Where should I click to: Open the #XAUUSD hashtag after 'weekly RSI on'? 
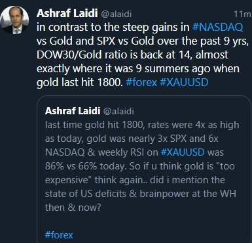[x=183, y=152]
